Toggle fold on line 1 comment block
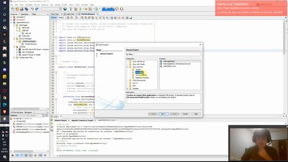Viewport: 288px width, 162px height. click(56, 21)
